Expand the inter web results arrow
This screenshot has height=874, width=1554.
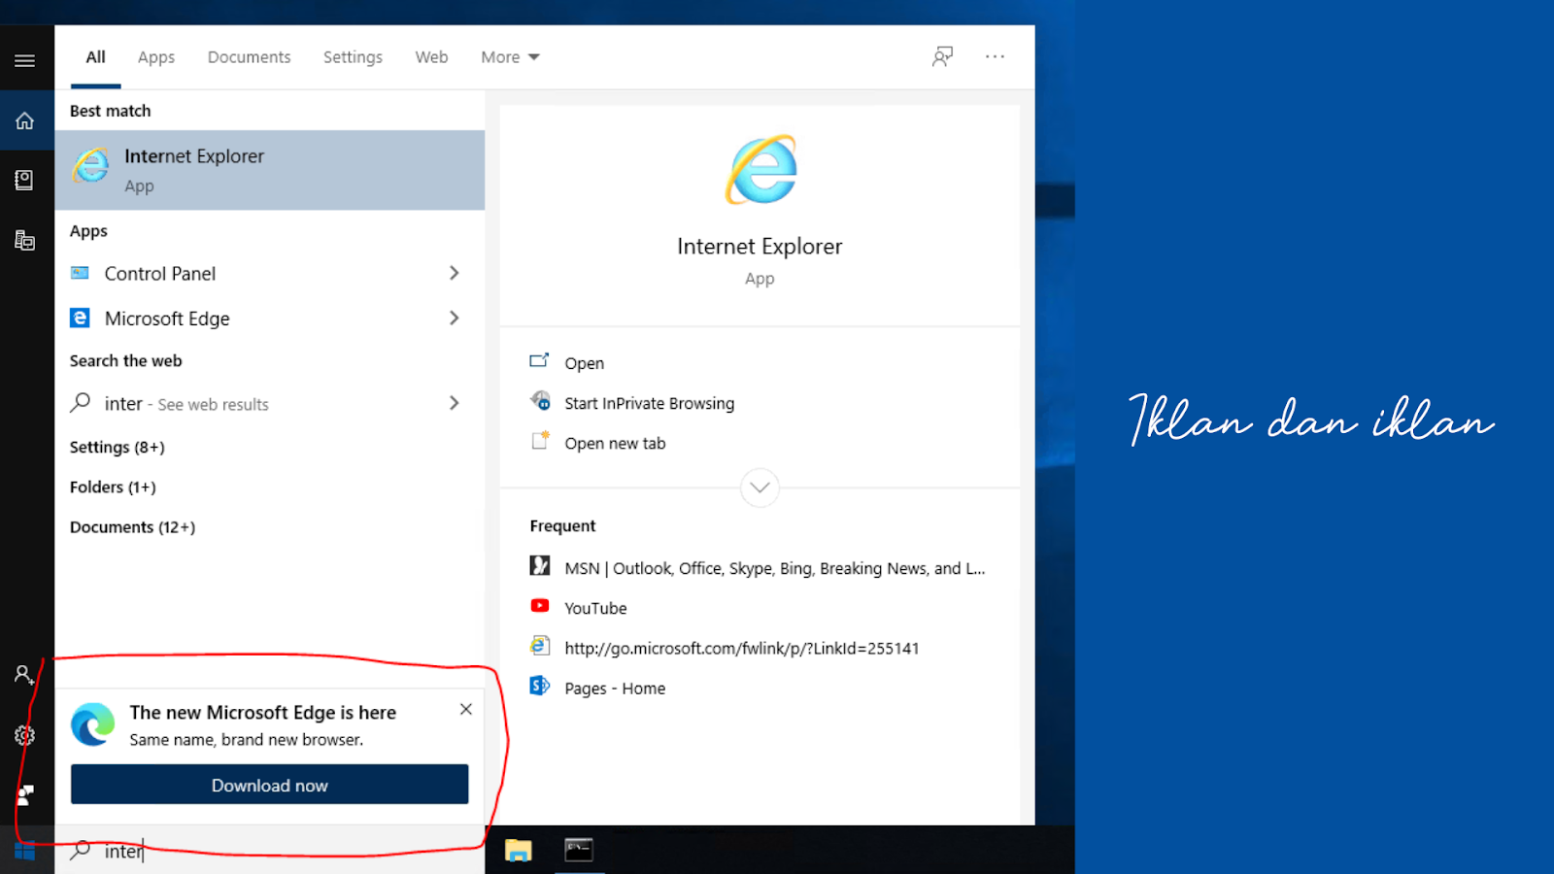(454, 402)
